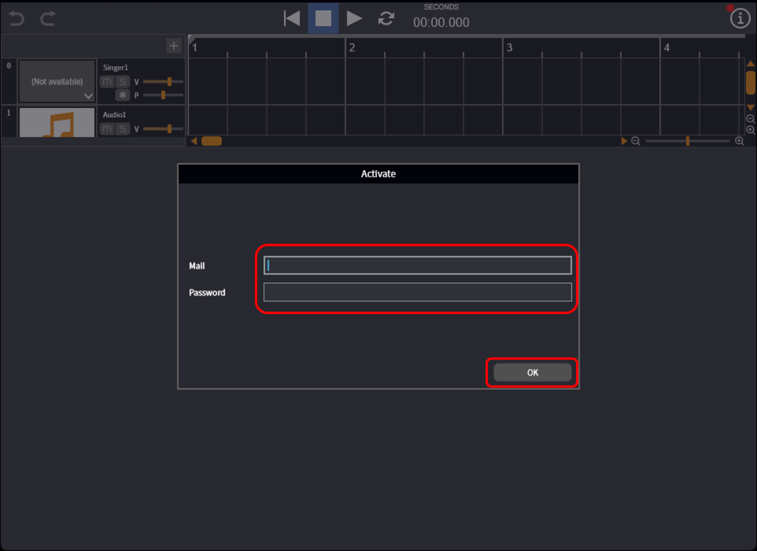Click the Singer1 volume slider
Viewport: 757px width, 551px height.
pyautogui.click(x=163, y=82)
